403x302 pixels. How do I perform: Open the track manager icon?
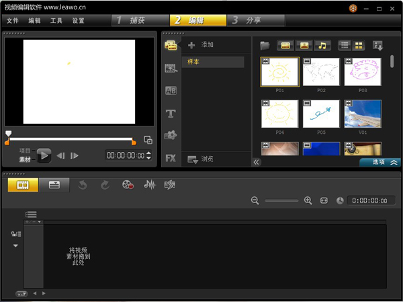click(x=16, y=234)
